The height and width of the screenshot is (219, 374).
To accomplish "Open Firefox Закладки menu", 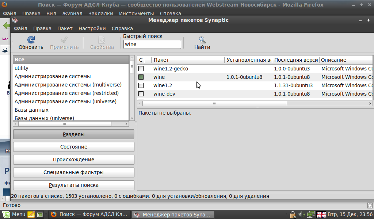I will 101,14.
